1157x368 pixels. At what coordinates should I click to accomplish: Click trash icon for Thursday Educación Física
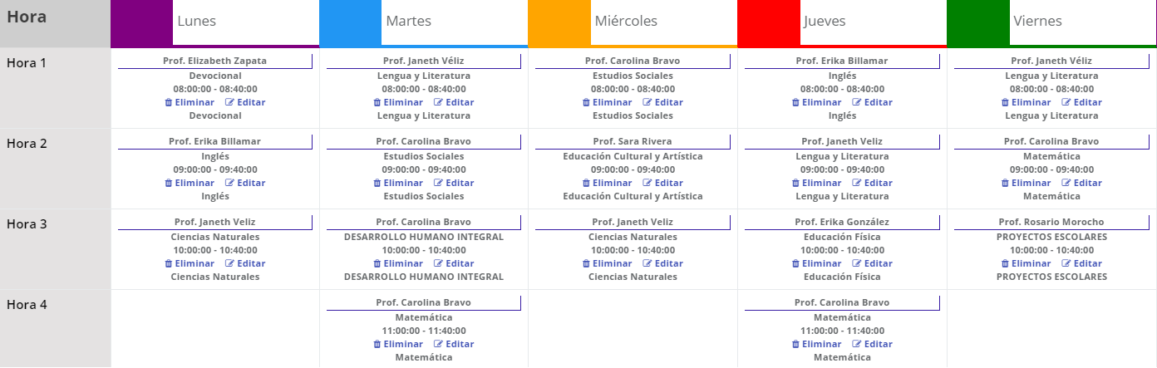[x=795, y=263]
